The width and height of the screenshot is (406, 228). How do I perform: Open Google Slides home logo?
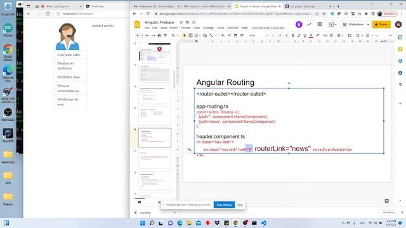tap(137, 25)
